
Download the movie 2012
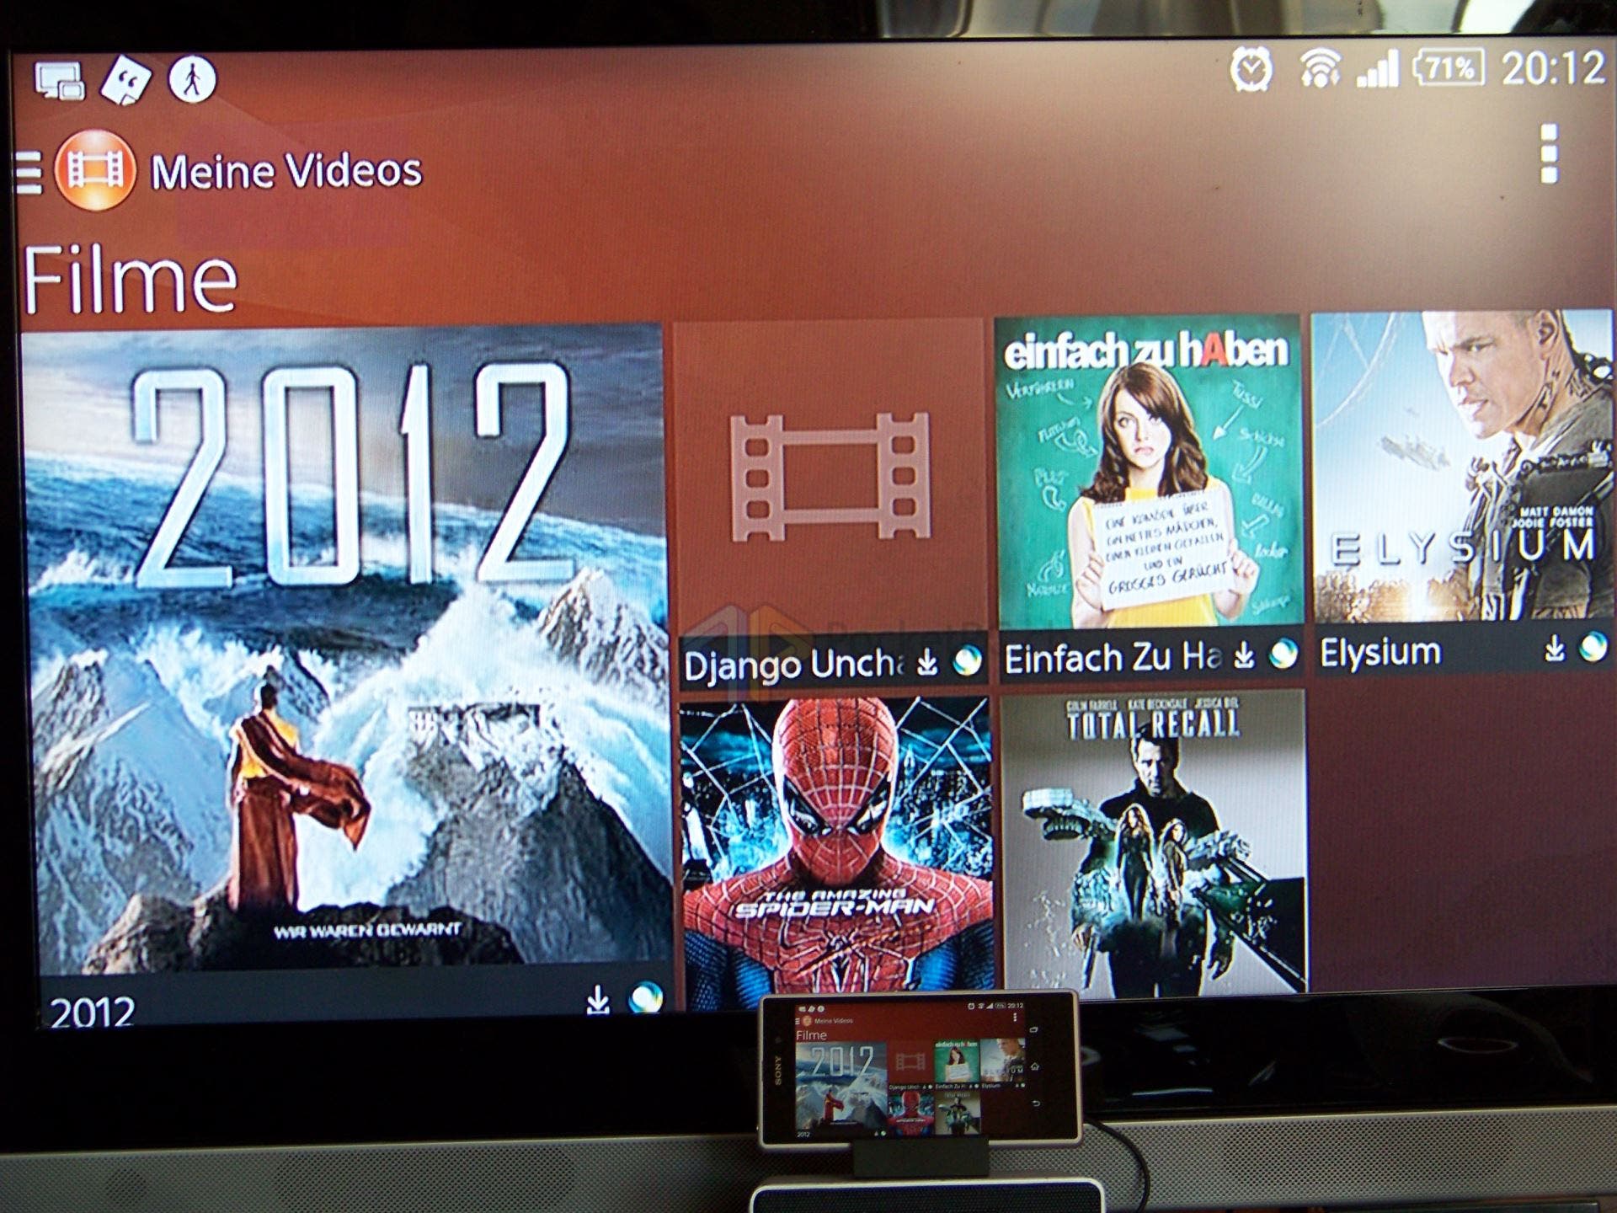(598, 1000)
